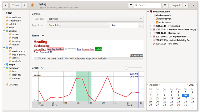Click the Log out button

(x=176, y=5)
